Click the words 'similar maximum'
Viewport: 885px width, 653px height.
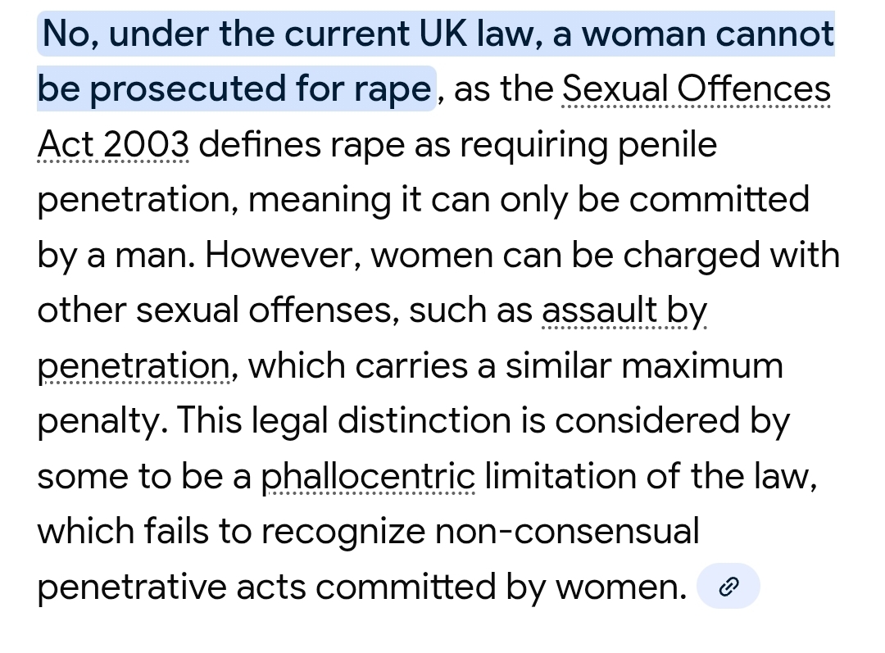(644, 365)
